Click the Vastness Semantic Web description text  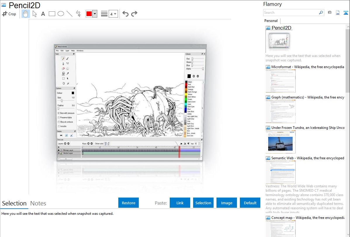click(x=304, y=199)
